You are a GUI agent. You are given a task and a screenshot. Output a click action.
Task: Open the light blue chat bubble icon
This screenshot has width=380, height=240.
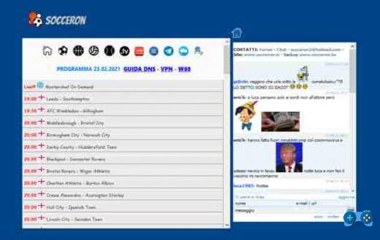183,51
